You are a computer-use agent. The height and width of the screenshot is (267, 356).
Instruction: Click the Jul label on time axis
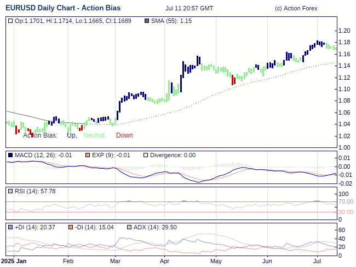tap(317, 262)
